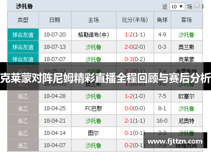Click 球会友谊 type in 18-07-20 row

(x=23, y=34)
